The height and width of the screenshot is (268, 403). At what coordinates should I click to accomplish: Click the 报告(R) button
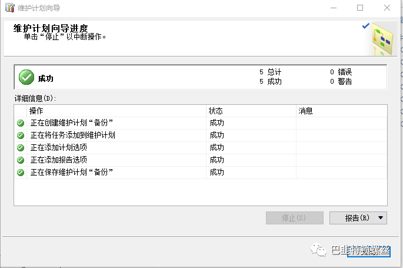pos(357,218)
